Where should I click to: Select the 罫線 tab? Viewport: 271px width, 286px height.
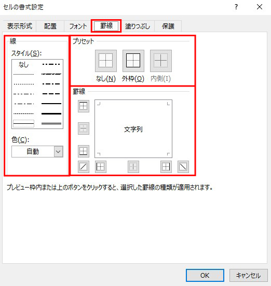point(106,26)
